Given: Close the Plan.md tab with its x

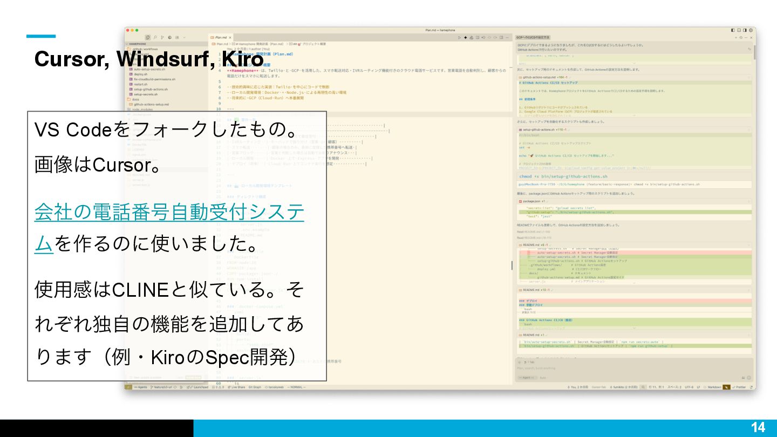Looking at the screenshot, I should (x=230, y=37).
